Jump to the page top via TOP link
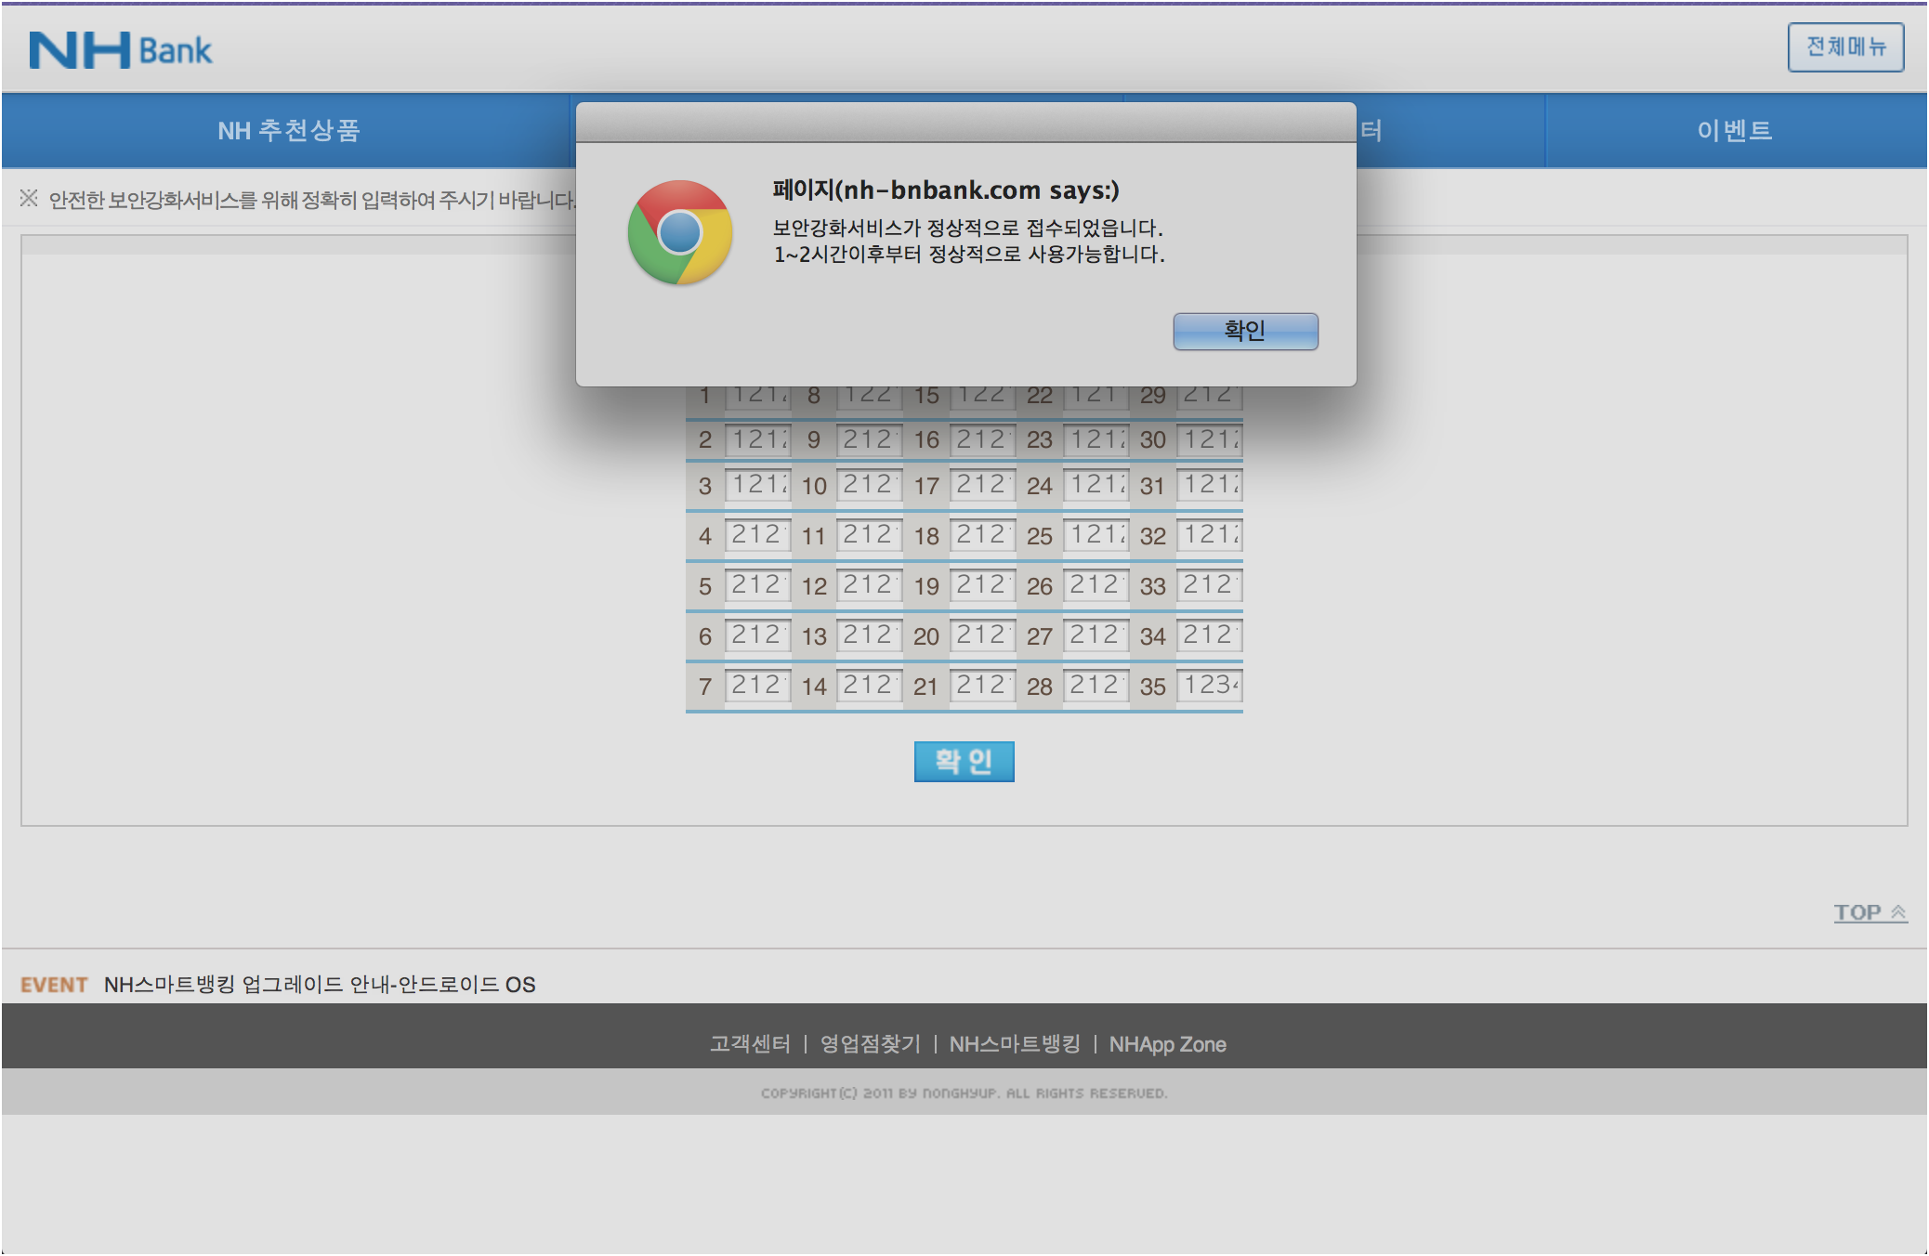 coord(1870,912)
